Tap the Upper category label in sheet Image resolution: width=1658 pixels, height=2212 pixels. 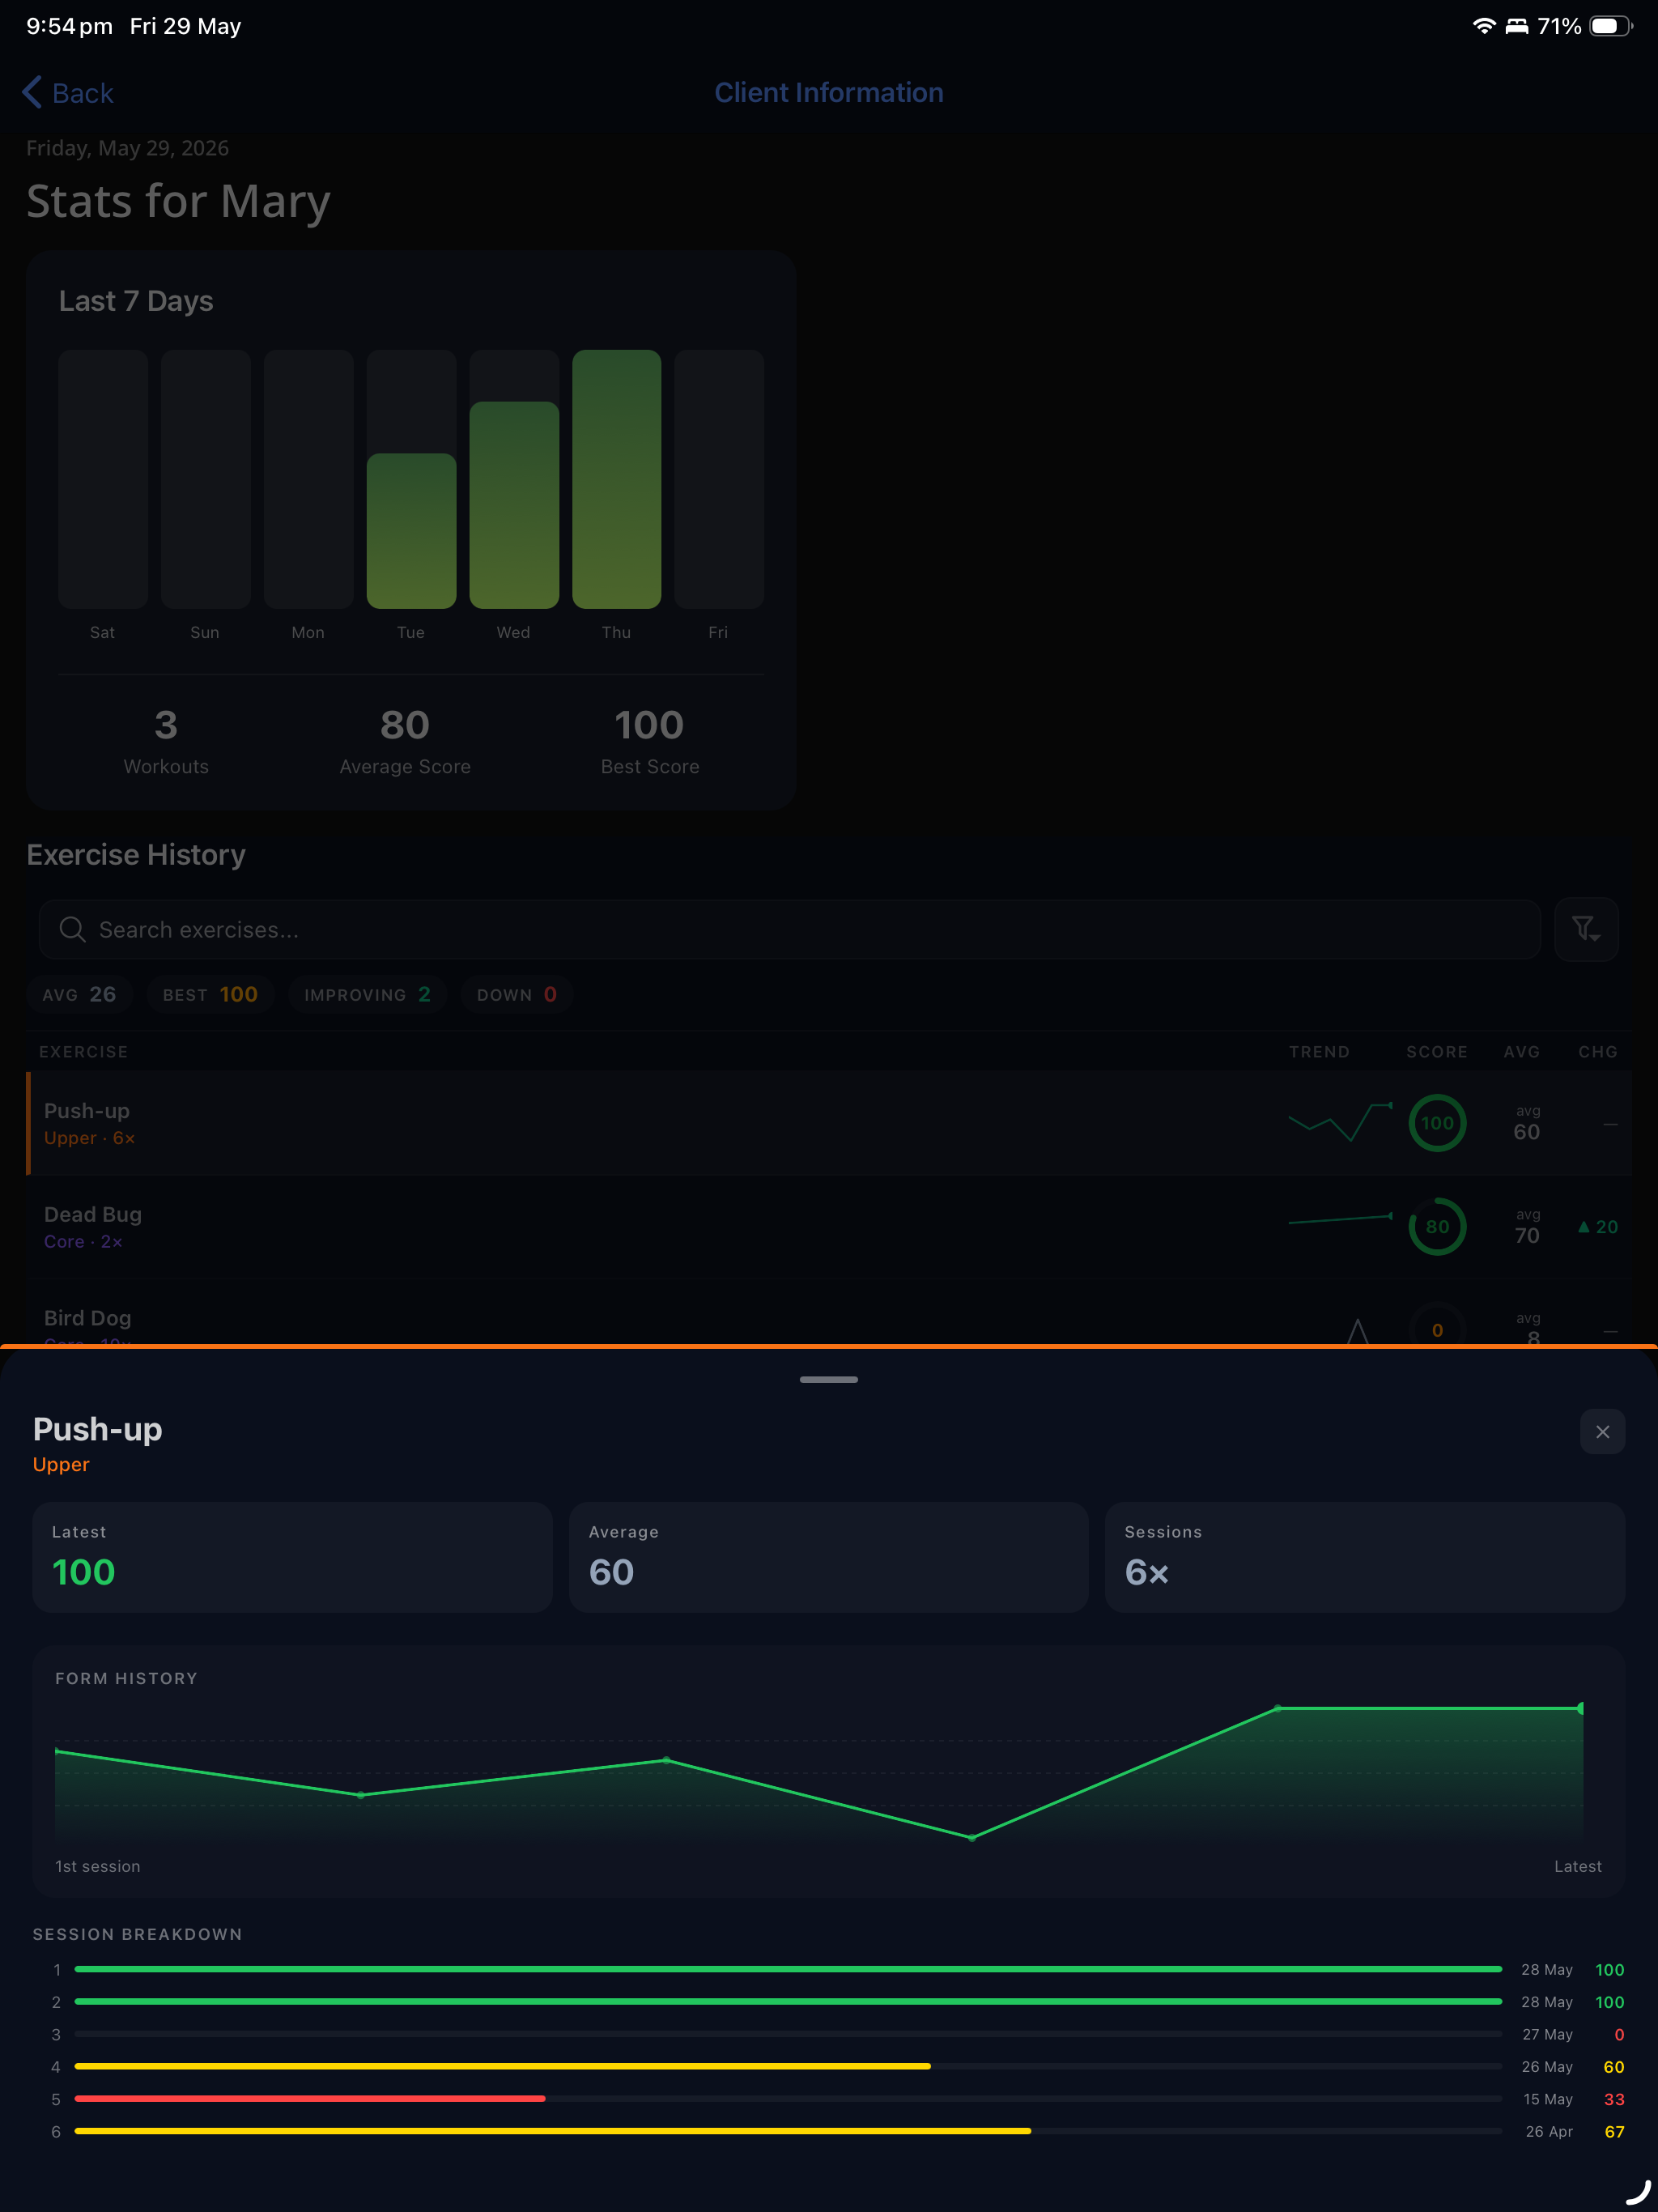coord(61,1464)
